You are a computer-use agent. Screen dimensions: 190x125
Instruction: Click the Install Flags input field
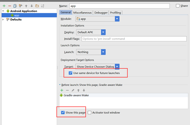click(x=134, y=39)
